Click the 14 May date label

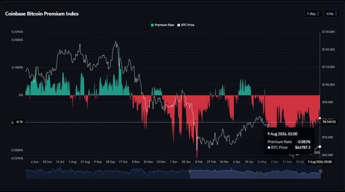[262, 162]
